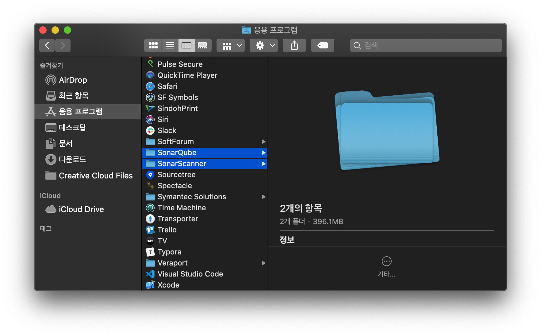Click the window title folder icon

247,30
